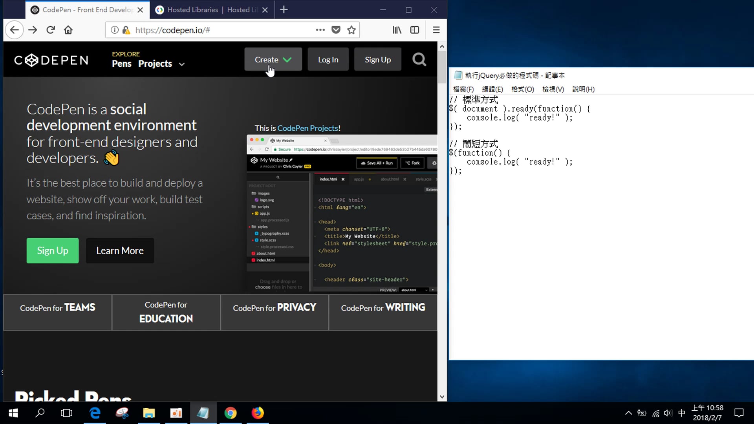
Task: Show hidden system tray icons
Action: pyautogui.click(x=628, y=413)
